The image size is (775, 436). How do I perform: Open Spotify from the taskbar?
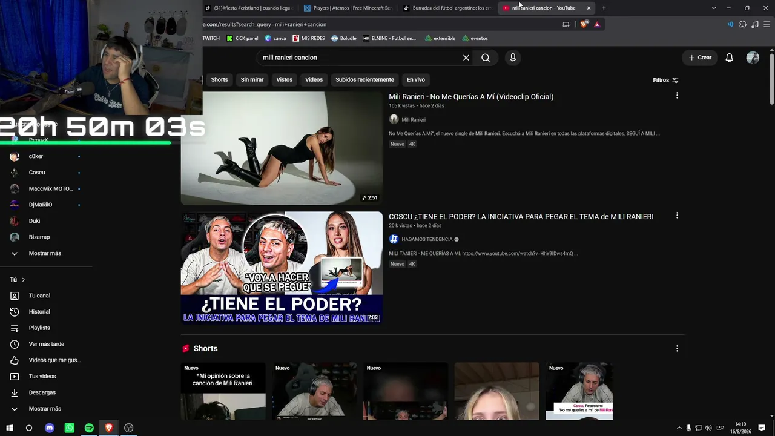click(89, 428)
